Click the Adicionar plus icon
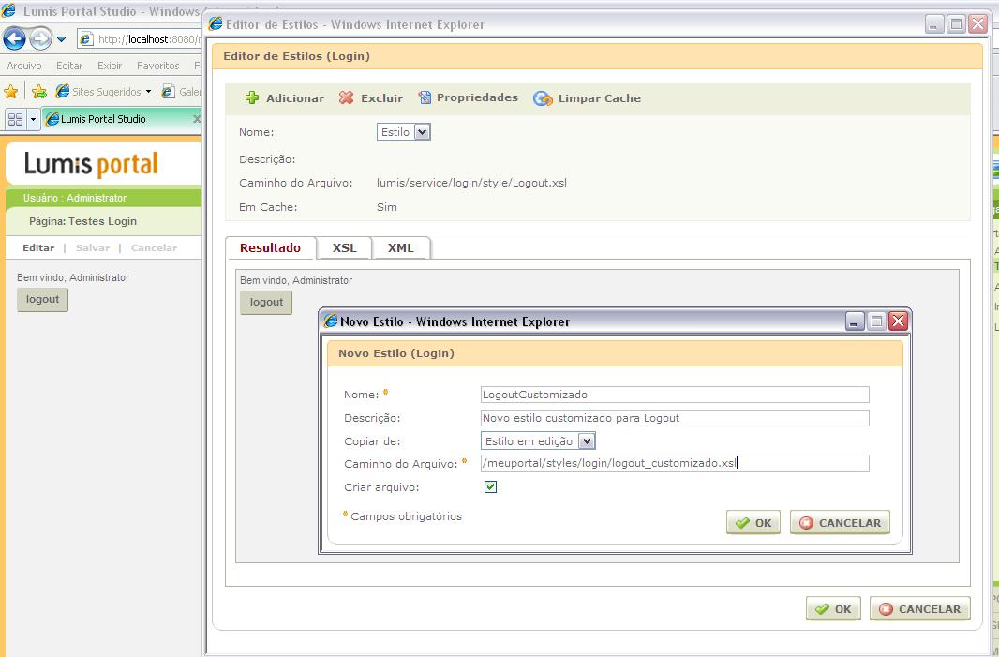 (252, 97)
